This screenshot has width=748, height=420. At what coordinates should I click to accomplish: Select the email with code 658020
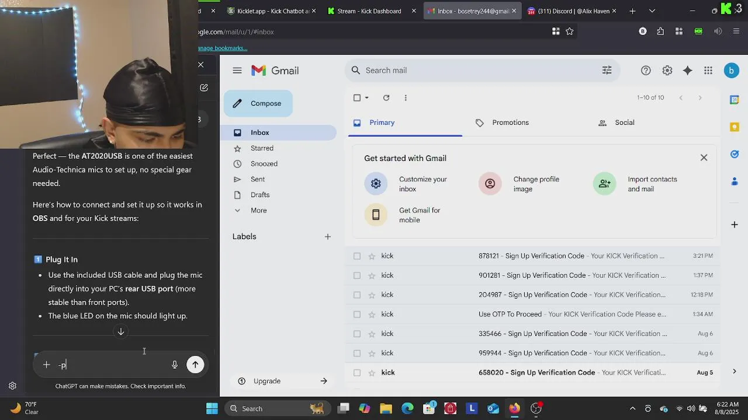click(357, 373)
